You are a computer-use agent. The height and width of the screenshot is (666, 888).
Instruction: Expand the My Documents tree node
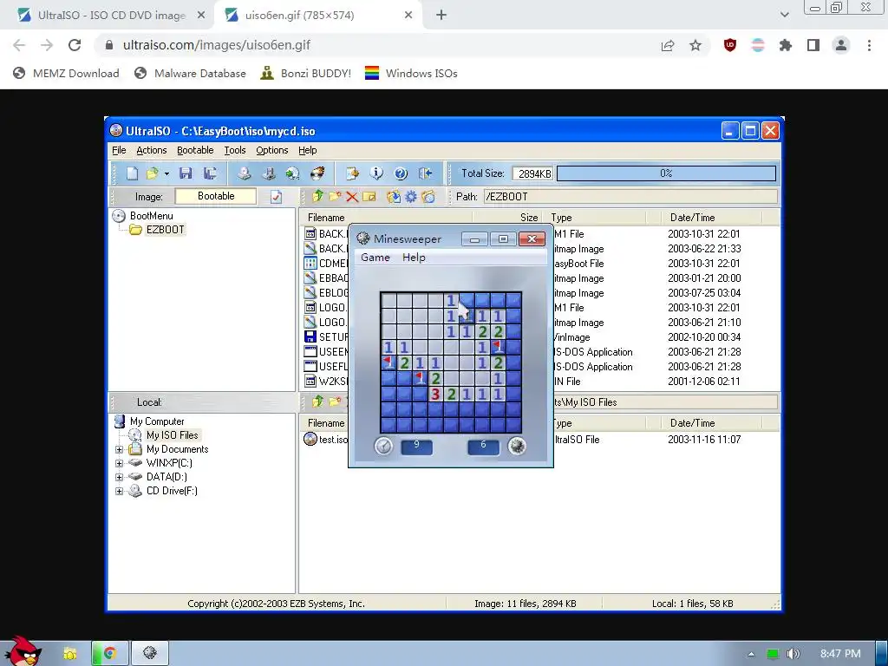coord(119,450)
